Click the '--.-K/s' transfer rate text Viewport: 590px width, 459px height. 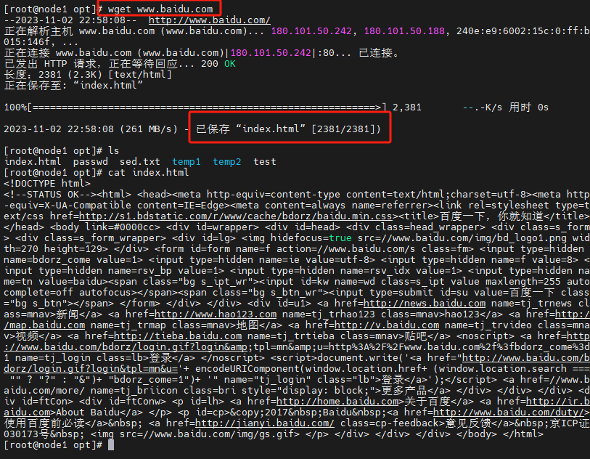point(483,107)
